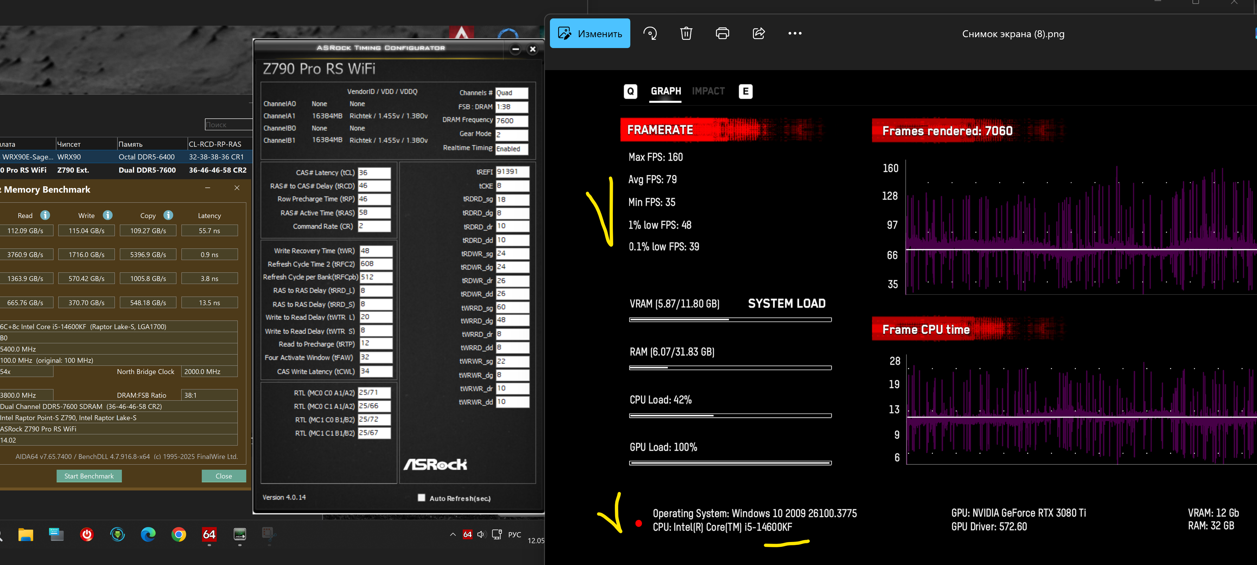Open the share icon in Photos toolbar
The image size is (1257, 565).
click(758, 34)
